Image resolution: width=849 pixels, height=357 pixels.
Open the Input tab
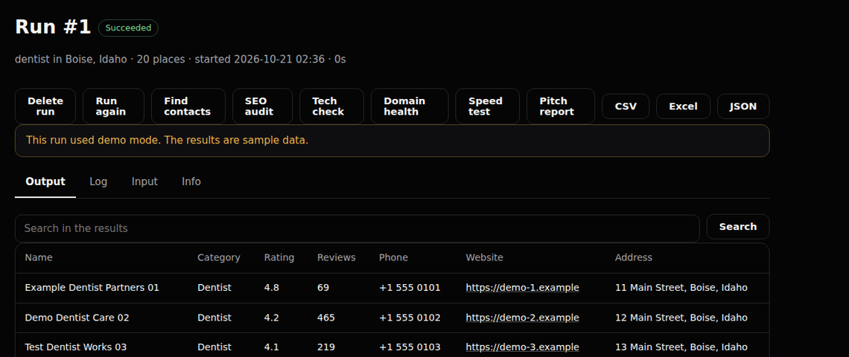pos(144,181)
